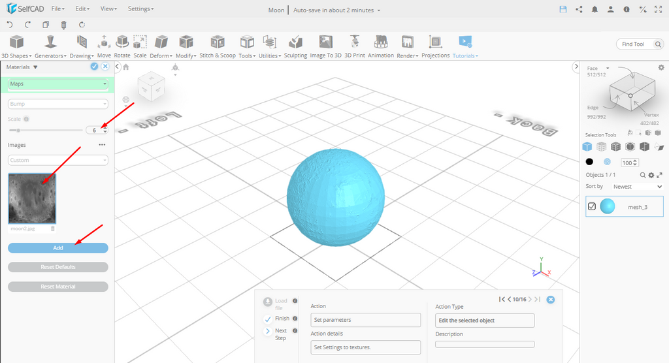Open the 3D Print tool
Image resolution: width=669 pixels, height=363 pixels.
(355, 47)
